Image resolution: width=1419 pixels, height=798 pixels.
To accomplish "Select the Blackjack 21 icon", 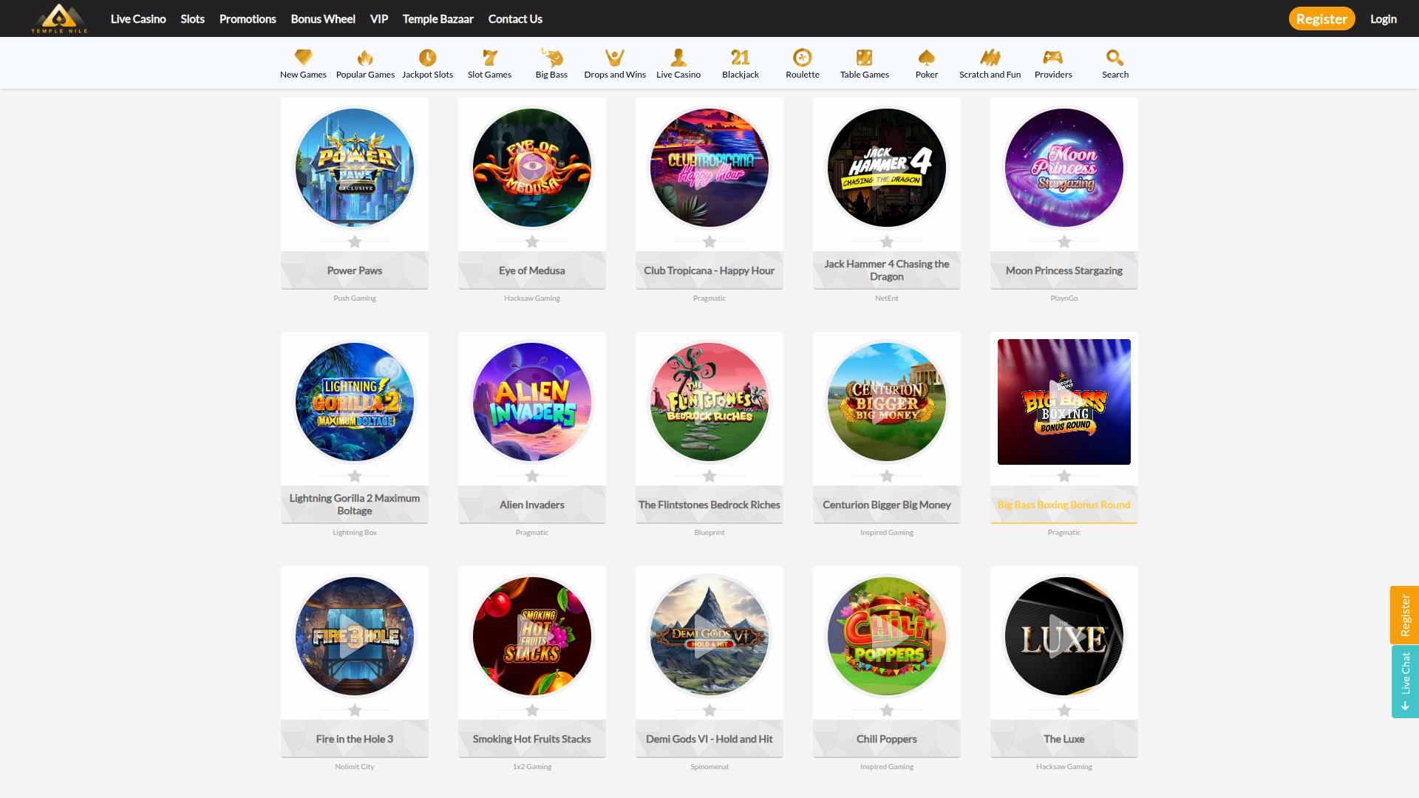I will pyautogui.click(x=740, y=57).
